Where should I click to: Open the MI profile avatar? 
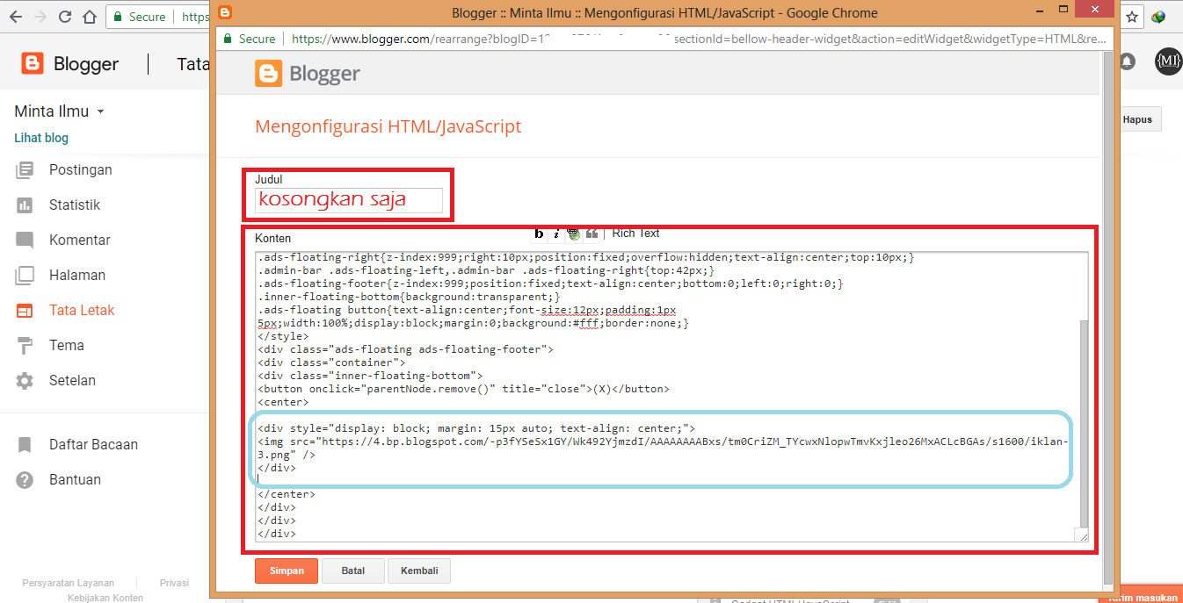pyautogui.click(x=1167, y=61)
